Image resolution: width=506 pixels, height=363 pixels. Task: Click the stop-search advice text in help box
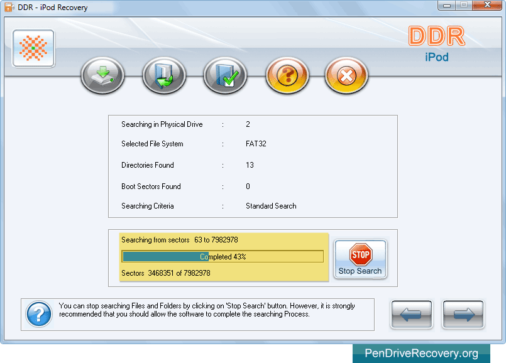click(x=207, y=310)
